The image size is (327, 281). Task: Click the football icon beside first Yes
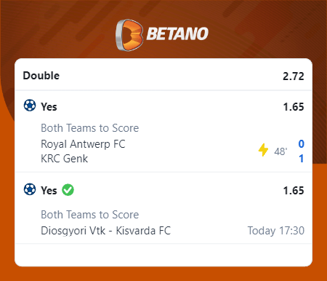click(30, 106)
